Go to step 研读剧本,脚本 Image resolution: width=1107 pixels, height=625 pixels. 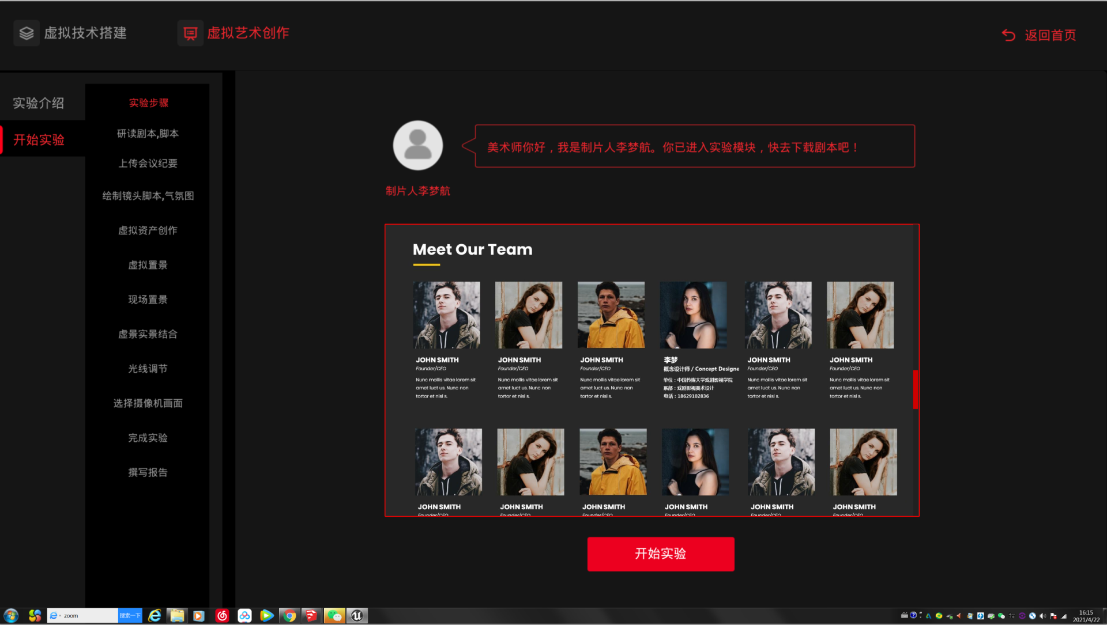(148, 134)
